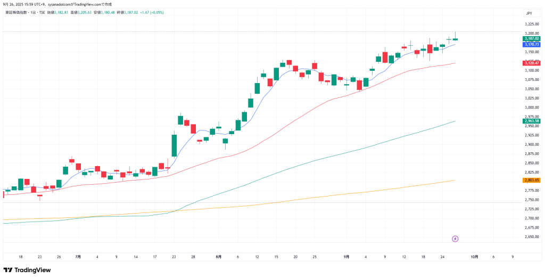Viewport: 545px width, 279px height.
Task: Click the TradingView logo at bottom left
Action: 27,270
